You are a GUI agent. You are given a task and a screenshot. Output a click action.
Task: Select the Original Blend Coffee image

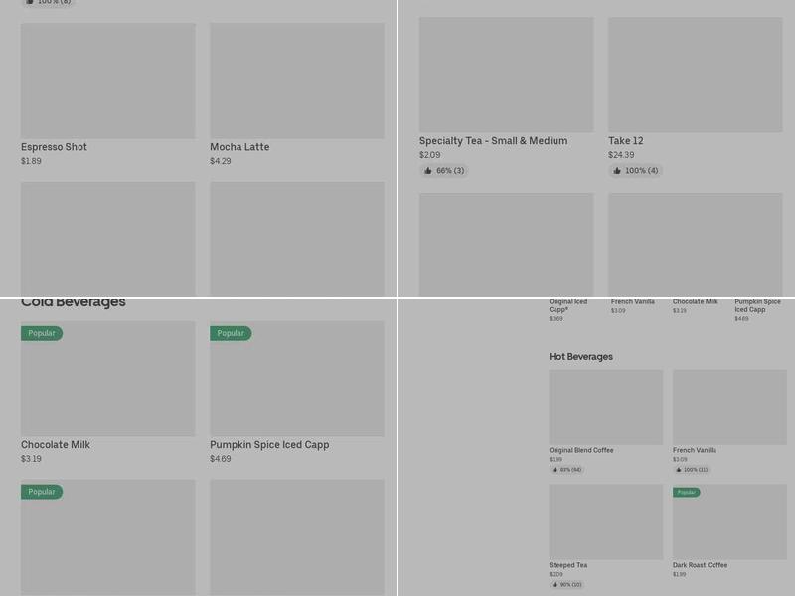point(605,407)
